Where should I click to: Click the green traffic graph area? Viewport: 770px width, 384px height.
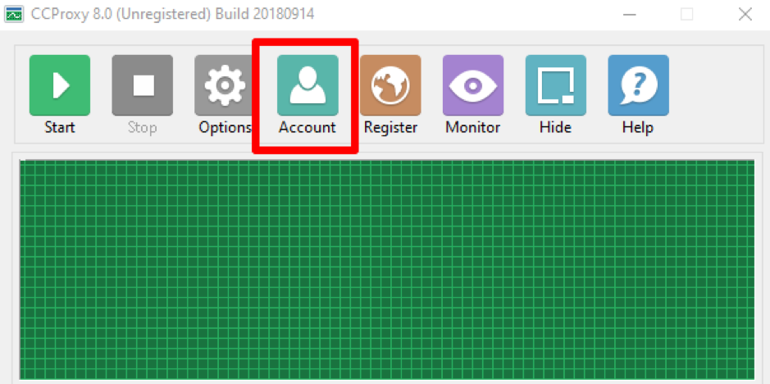(x=387, y=269)
